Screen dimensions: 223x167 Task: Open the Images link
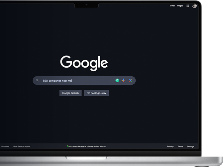(180, 6)
